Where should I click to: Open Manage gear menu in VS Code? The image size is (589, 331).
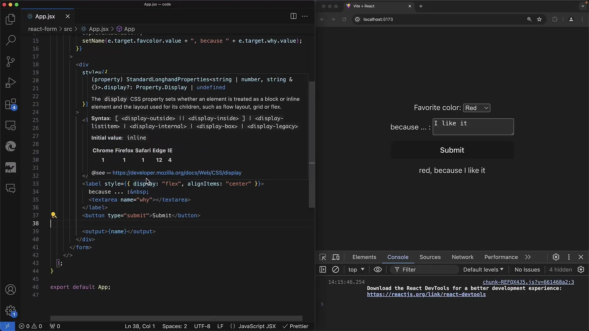(x=10, y=311)
